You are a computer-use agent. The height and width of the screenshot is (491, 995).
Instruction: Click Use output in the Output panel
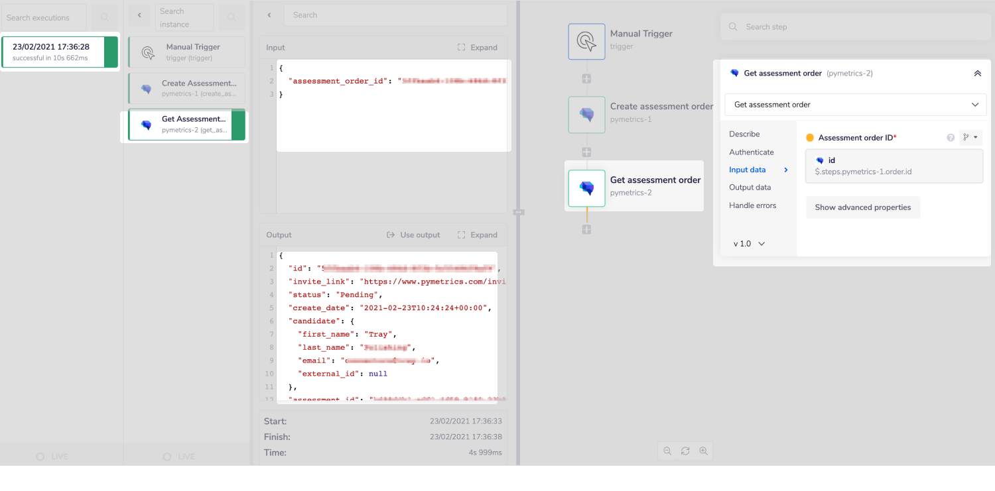click(x=413, y=235)
